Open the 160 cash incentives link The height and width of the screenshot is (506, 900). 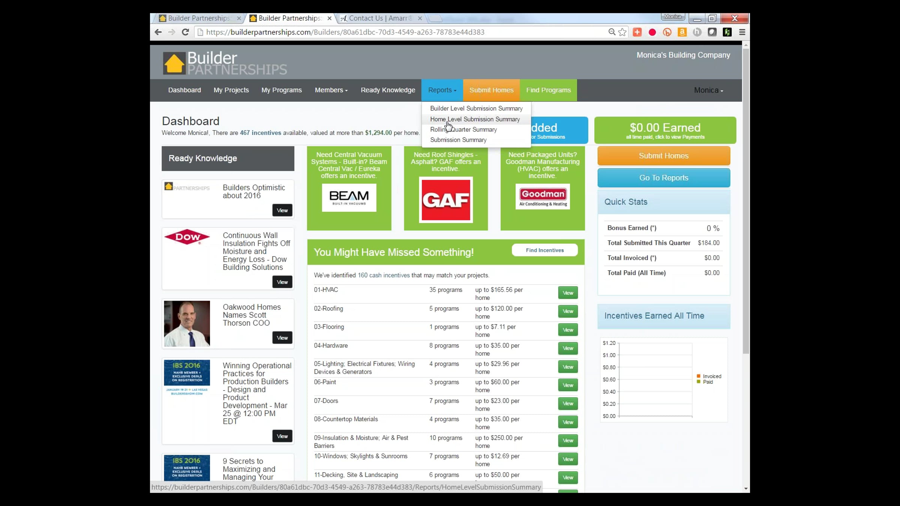click(x=383, y=275)
